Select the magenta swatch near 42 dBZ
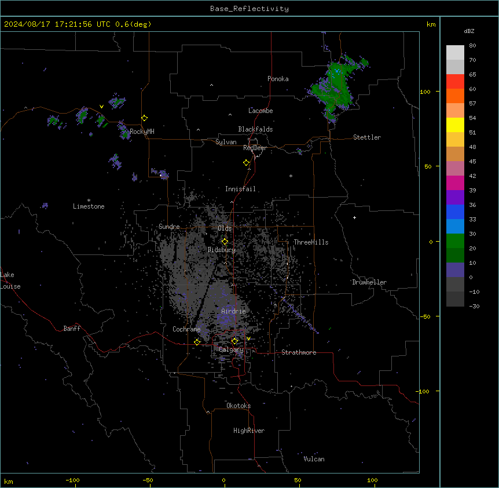Screen dimensions: 499x488 (455, 183)
